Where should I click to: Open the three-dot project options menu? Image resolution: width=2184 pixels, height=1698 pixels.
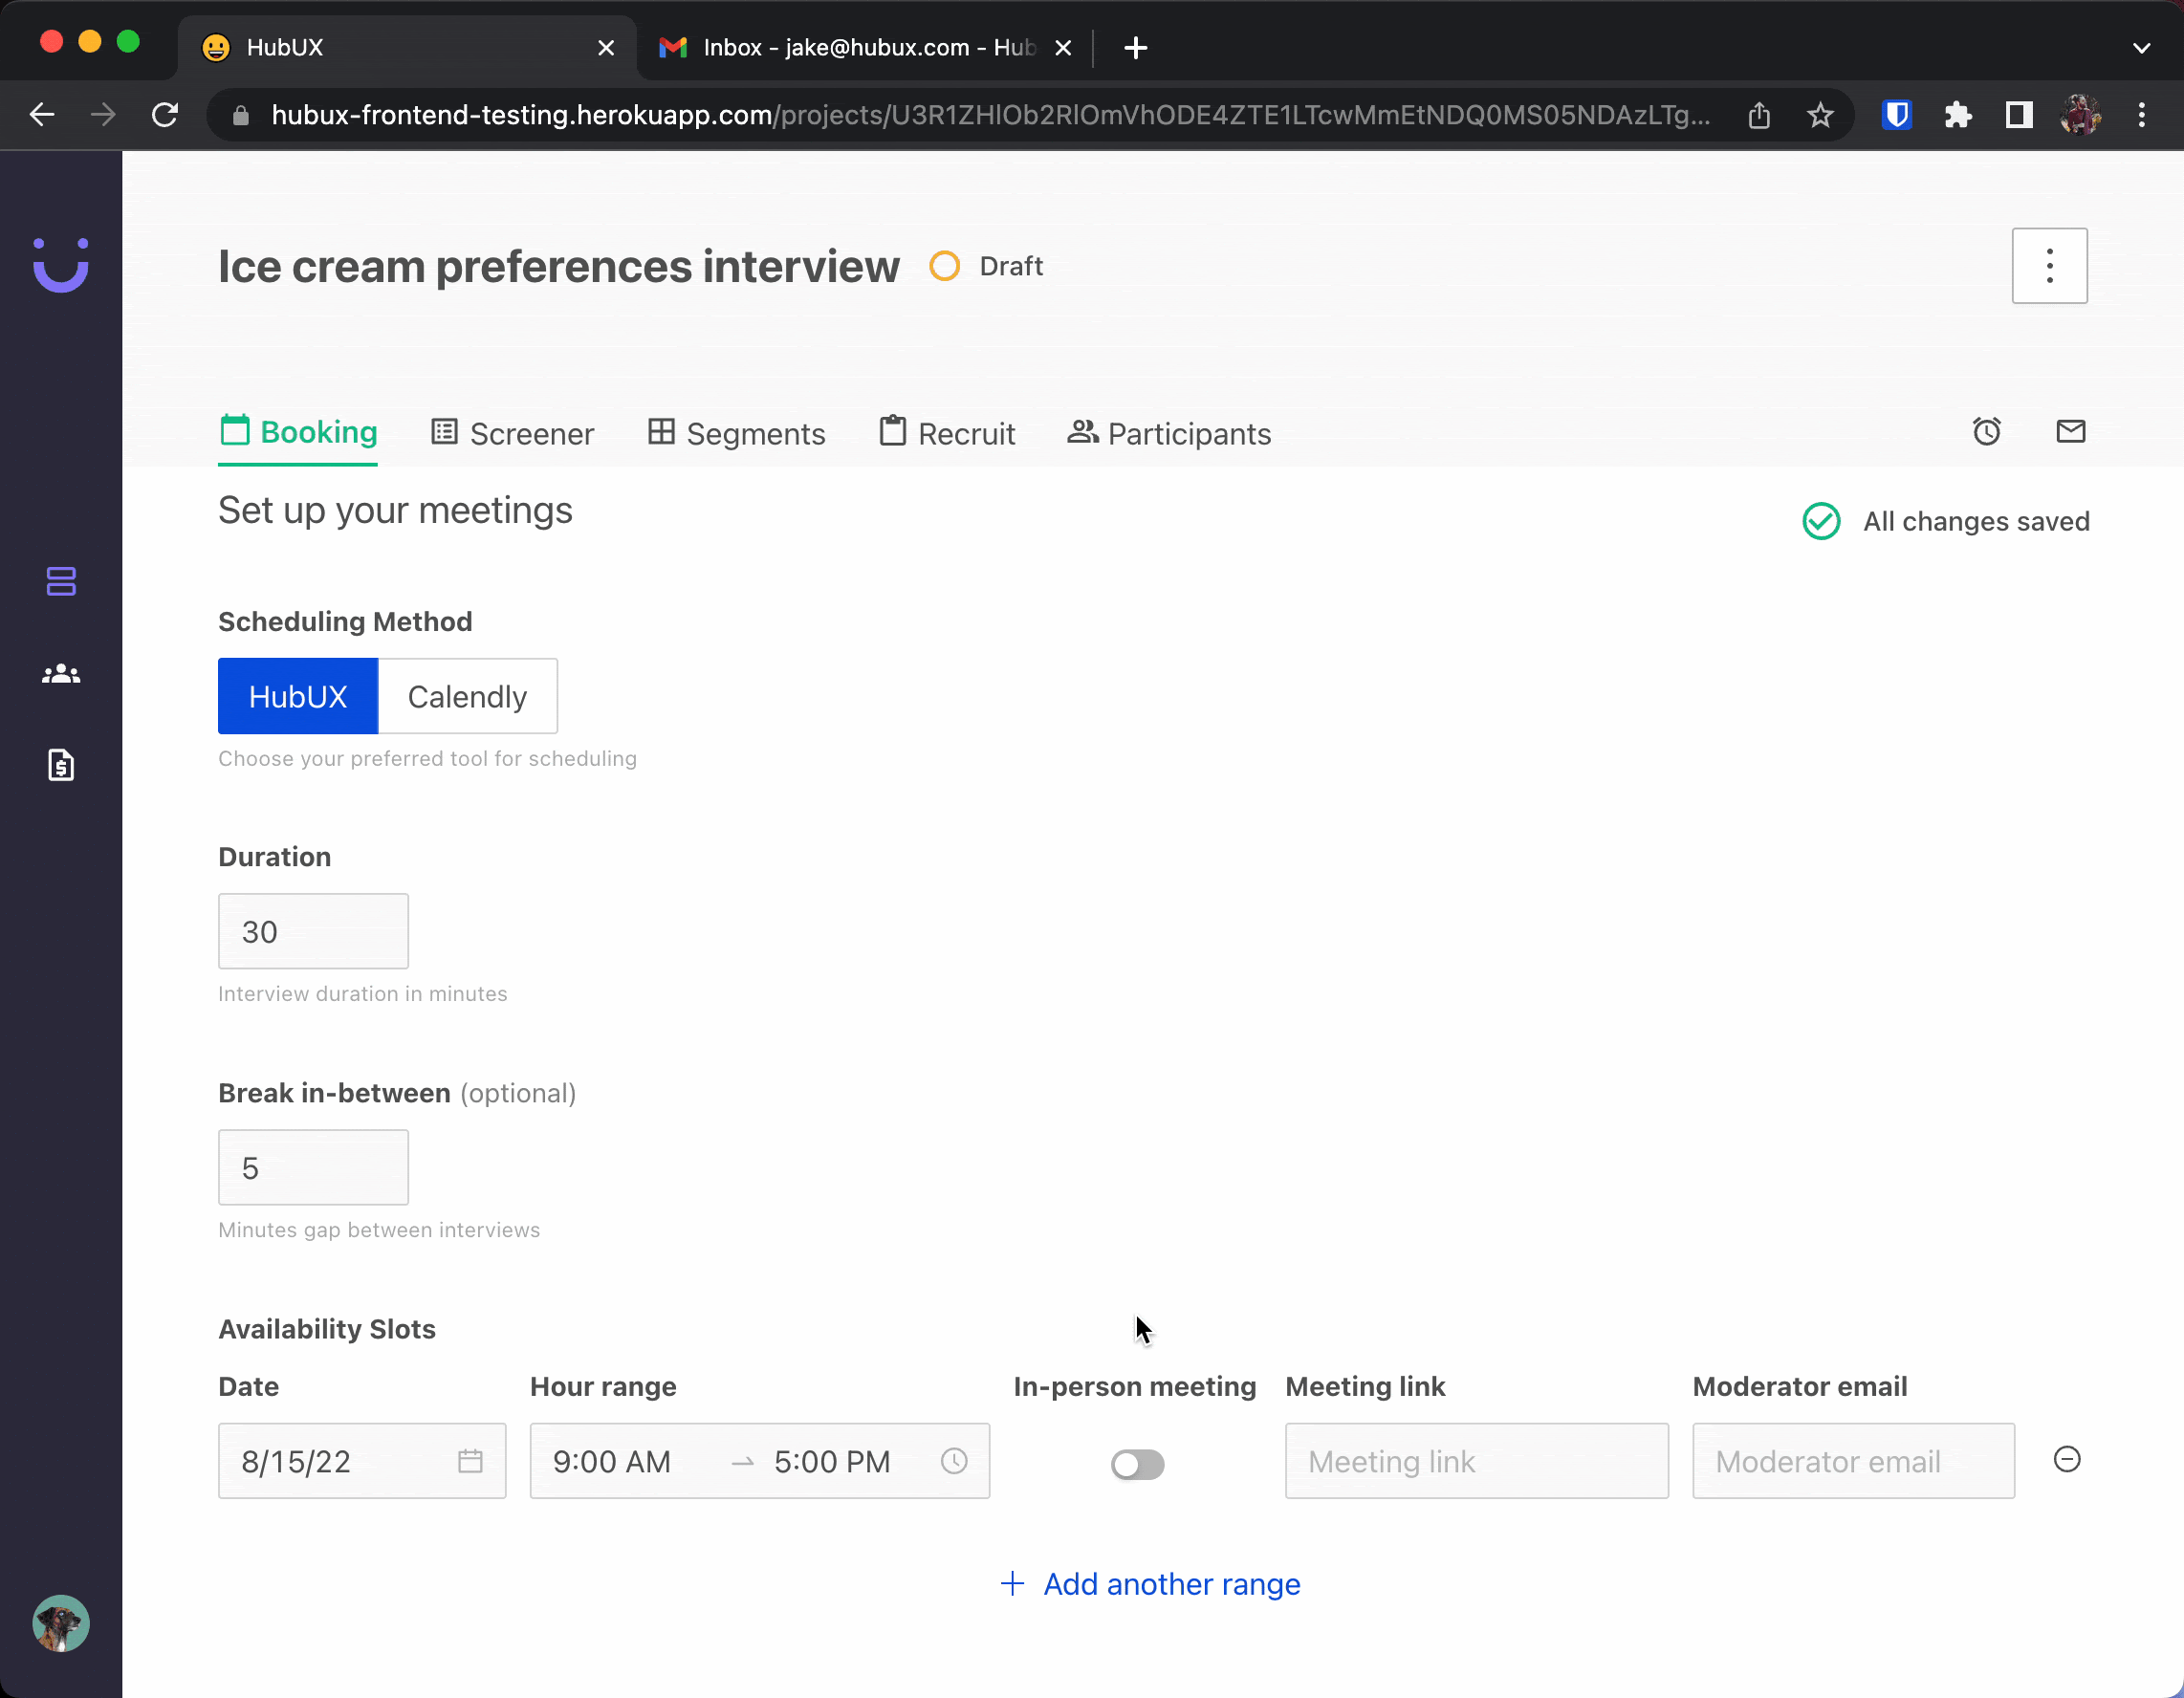click(2049, 266)
